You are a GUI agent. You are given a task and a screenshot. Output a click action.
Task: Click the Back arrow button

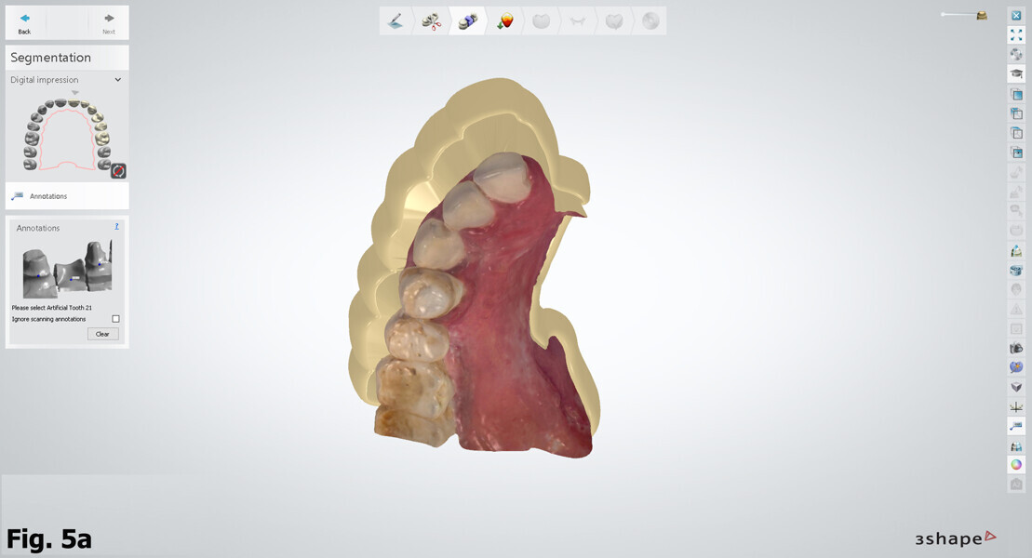click(x=24, y=22)
